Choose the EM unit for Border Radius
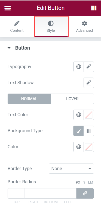Image resolution: width=101 pixels, height=208 pixels. [91, 182]
